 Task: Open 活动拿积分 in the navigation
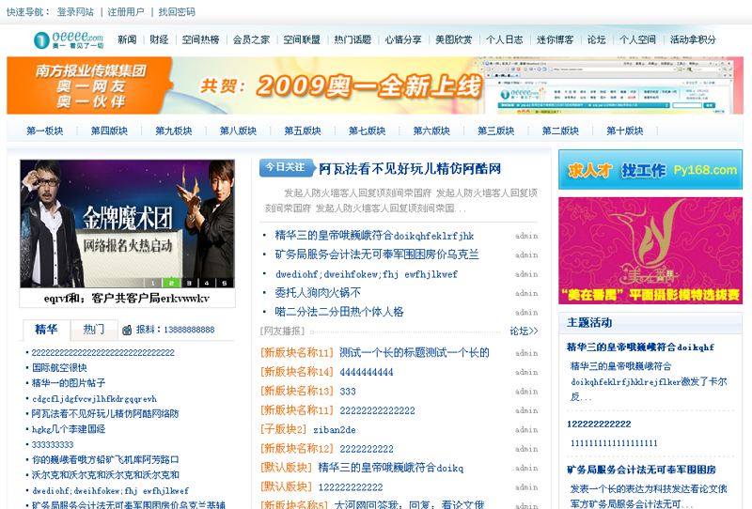coord(693,39)
